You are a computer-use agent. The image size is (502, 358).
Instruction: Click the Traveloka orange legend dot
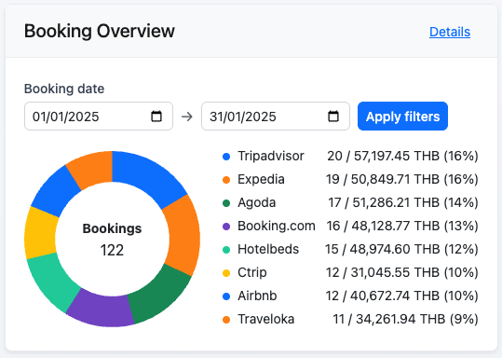click(226, 320)
